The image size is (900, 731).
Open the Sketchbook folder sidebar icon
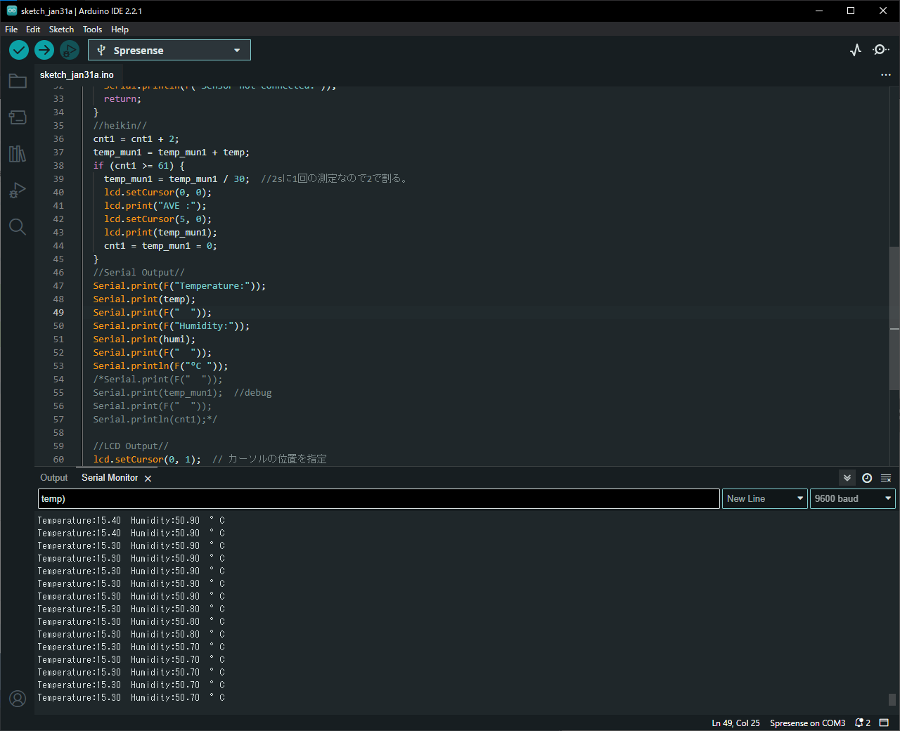point(18,82)
